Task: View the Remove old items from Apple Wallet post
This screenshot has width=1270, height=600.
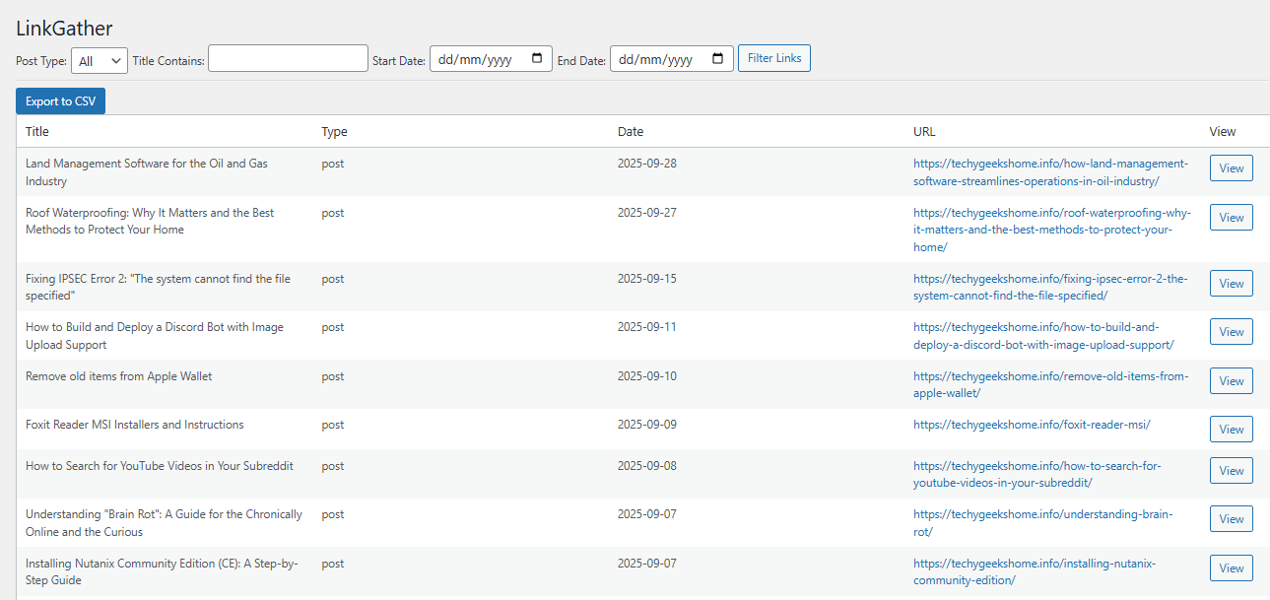Action: tap(1231, 380)
